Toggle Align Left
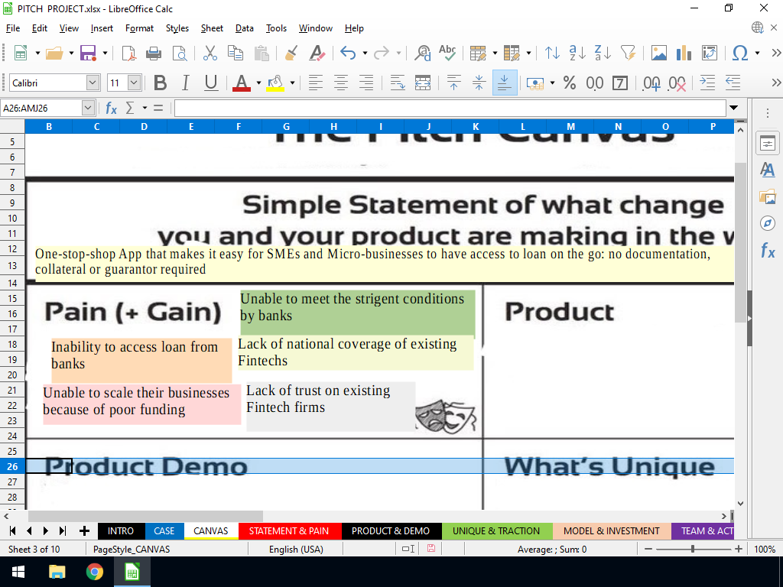Image resolution: width=783 pixels, height=587 pixels. pos(316,83)
